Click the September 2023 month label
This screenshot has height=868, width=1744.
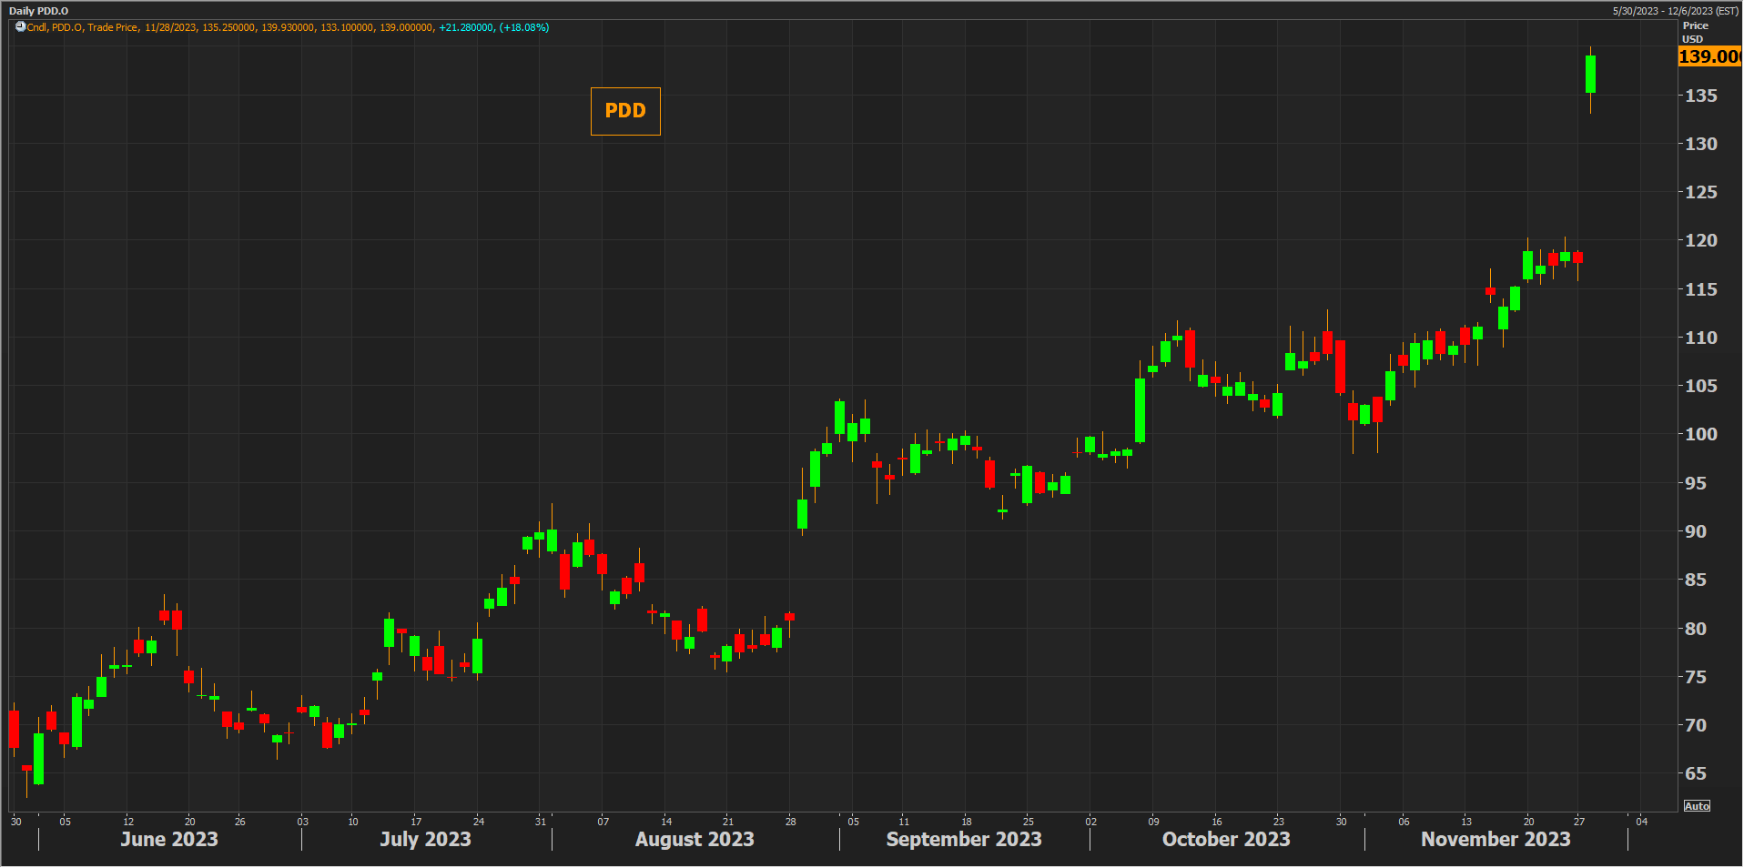point(964,839)
